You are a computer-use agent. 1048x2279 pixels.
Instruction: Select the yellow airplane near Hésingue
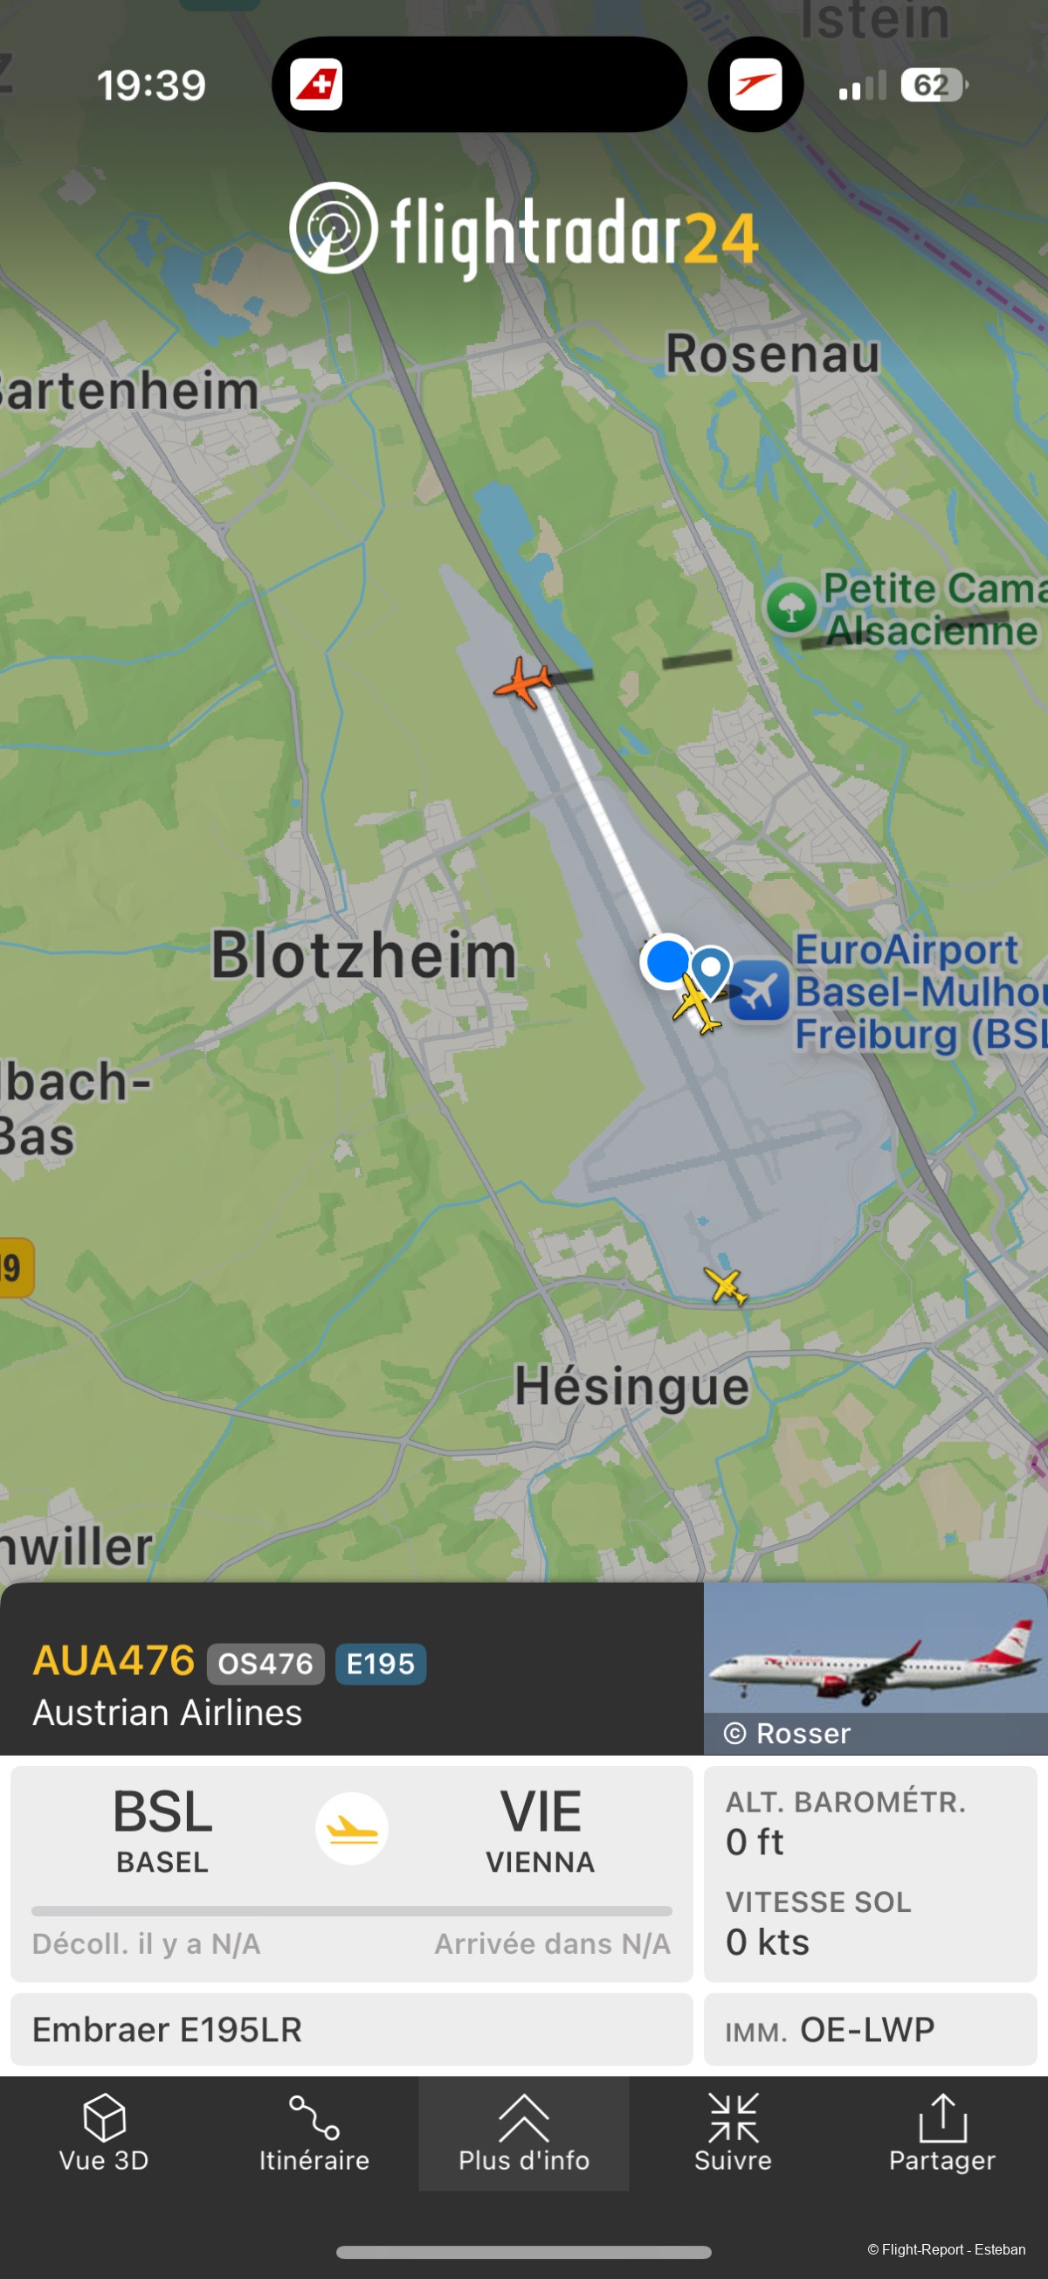tap(726, 1285)
